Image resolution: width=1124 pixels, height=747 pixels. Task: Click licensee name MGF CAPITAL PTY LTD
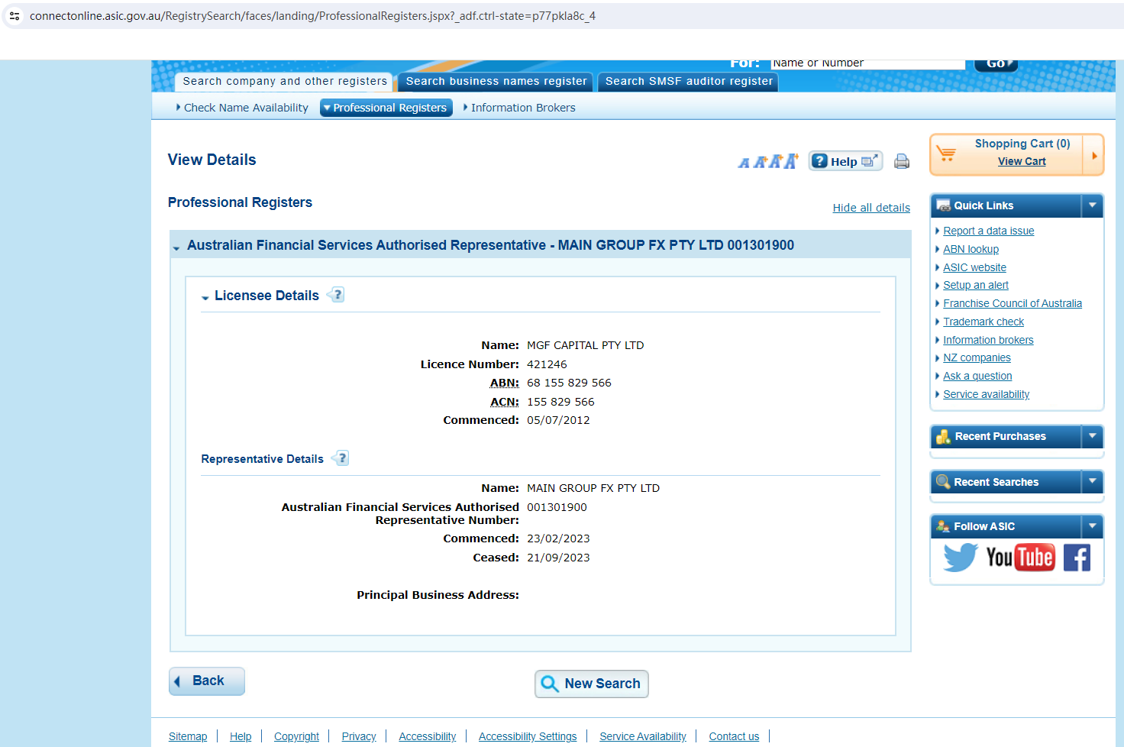coord(586,345)
